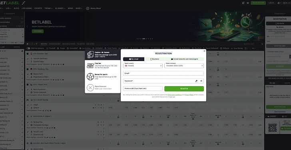Viewport: 291px width, 150px height.
Task: Click the REGISTRATION button in header
Action: pyautogui.click(x=258, y=3)
